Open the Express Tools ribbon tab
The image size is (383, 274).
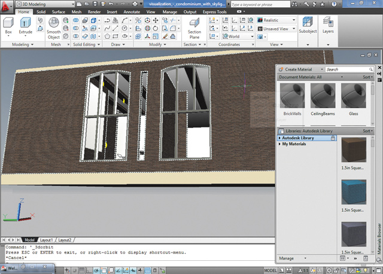pyautogui.click(x=214, y=12)
